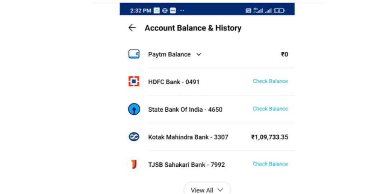
Task: Click the Kotak balance amount ₹1,09,733.35
Action: click(x=269, y=137)
